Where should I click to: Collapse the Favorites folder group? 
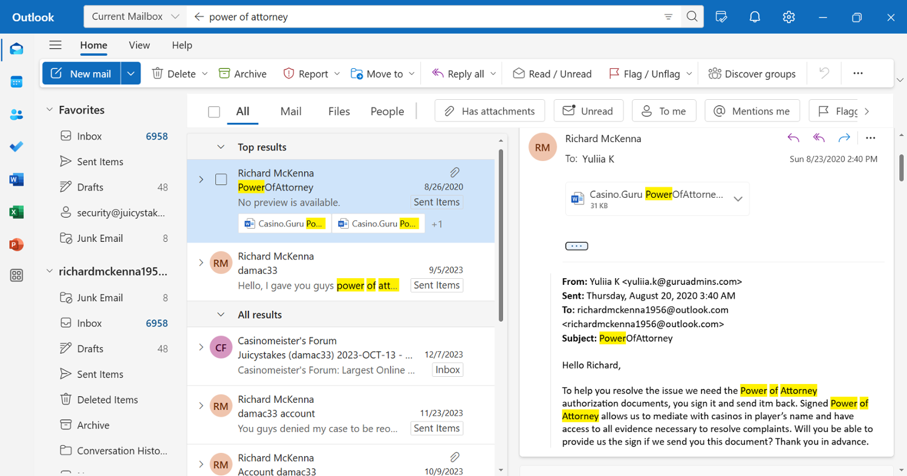(50, 110)
